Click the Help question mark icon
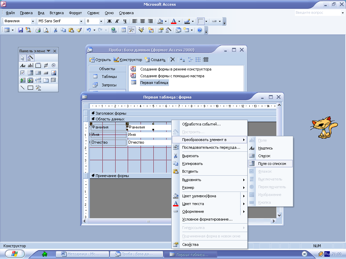 [x=200, y=30]
